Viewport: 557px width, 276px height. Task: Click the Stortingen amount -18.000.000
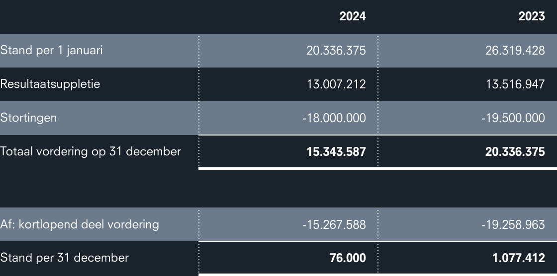tap(334, 118)
